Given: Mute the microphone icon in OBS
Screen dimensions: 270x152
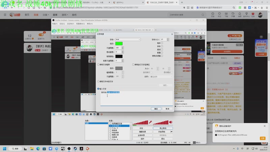Looking at the screenshot, I should point(150,122).
